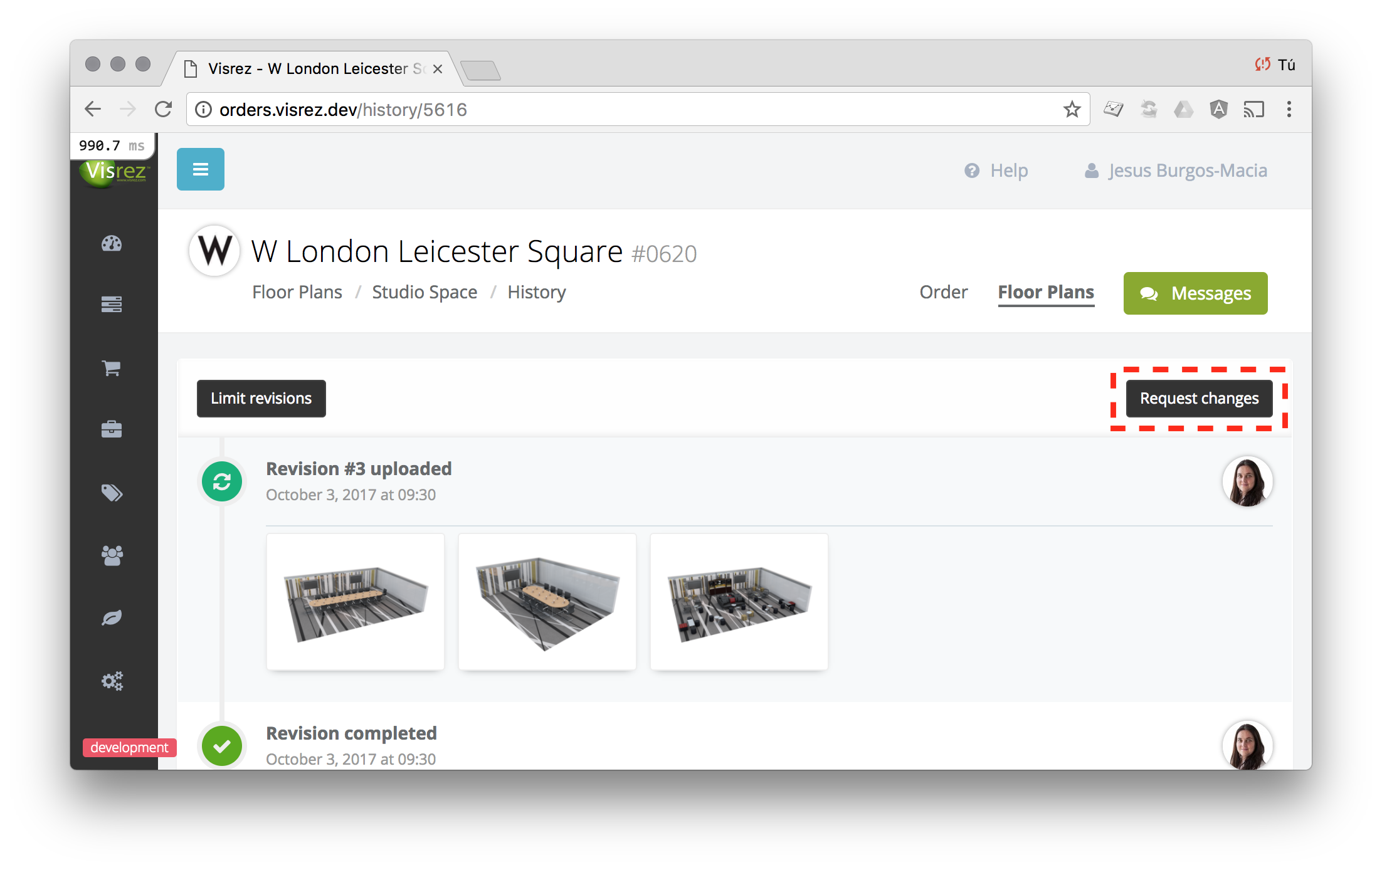The width and height of the screenshot is (1382, 870).
Task: Go to Floor Plans breadcrumb link
Action: tap(297, 292)
